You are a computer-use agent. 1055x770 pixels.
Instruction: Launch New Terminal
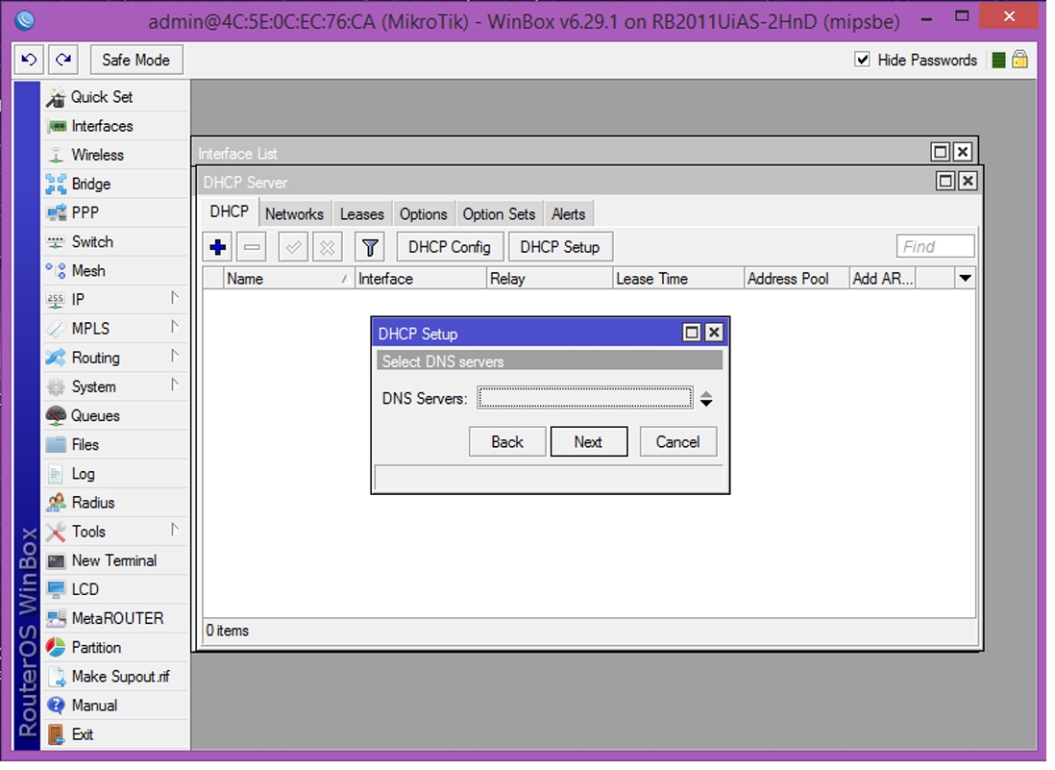pos(114,560)
